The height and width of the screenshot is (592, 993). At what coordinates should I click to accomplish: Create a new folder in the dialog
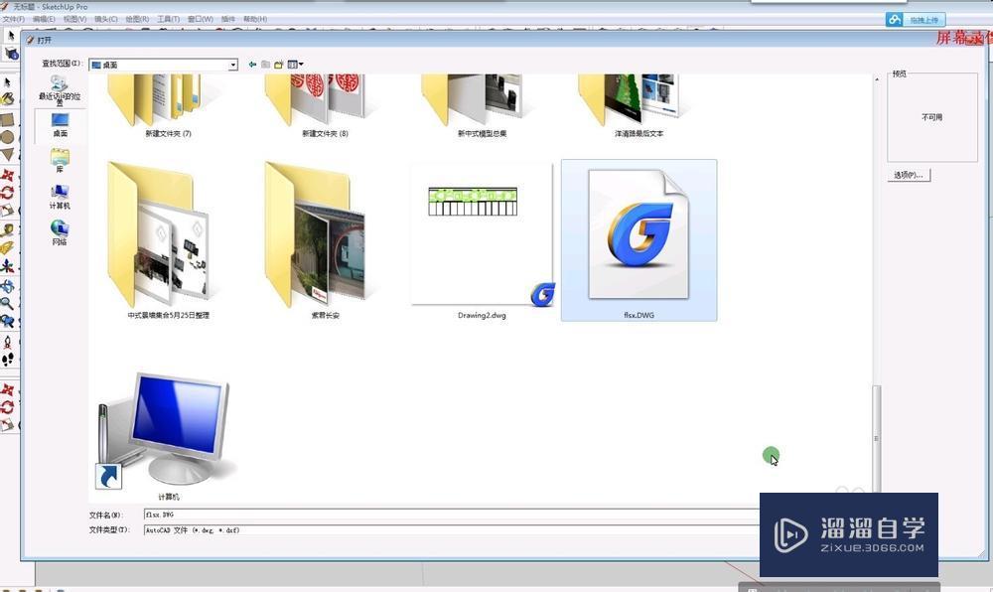278,64
